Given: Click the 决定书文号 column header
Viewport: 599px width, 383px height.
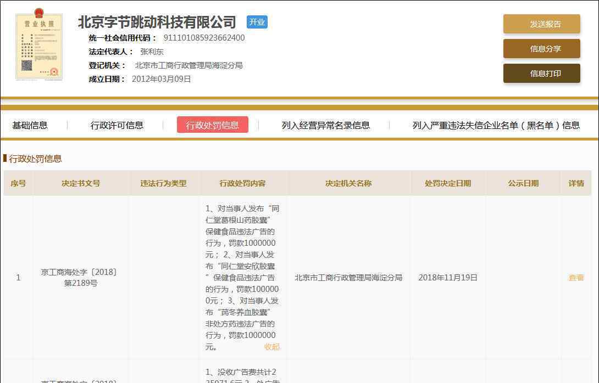Looking at the screenshot, I should click(81, 183).
